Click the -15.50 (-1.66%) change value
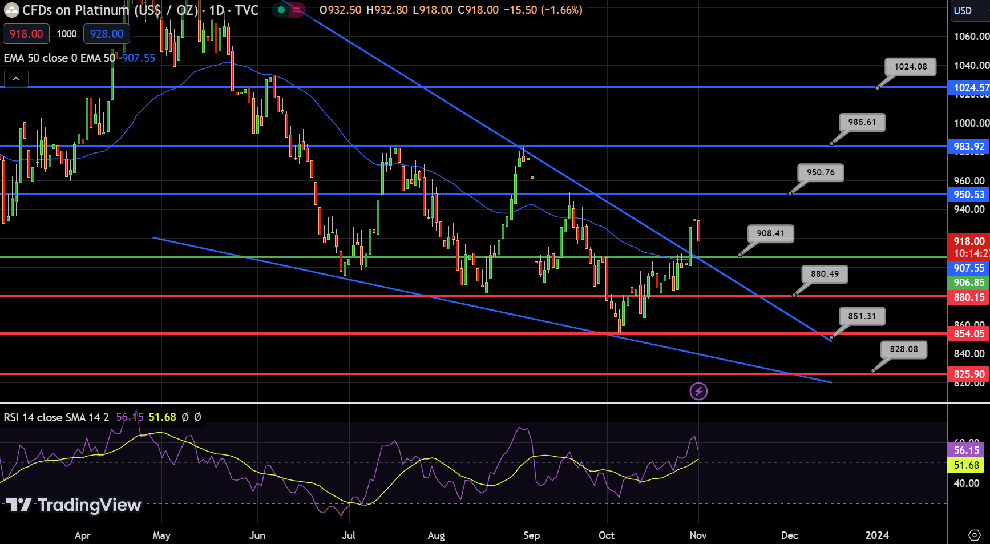Viewport: 990px width, 544px height. coord(543,10)
